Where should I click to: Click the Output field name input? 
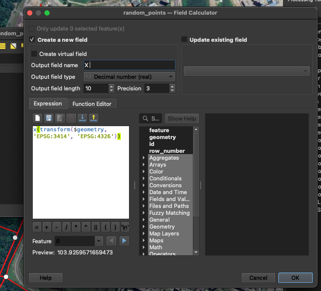(129, 65)
